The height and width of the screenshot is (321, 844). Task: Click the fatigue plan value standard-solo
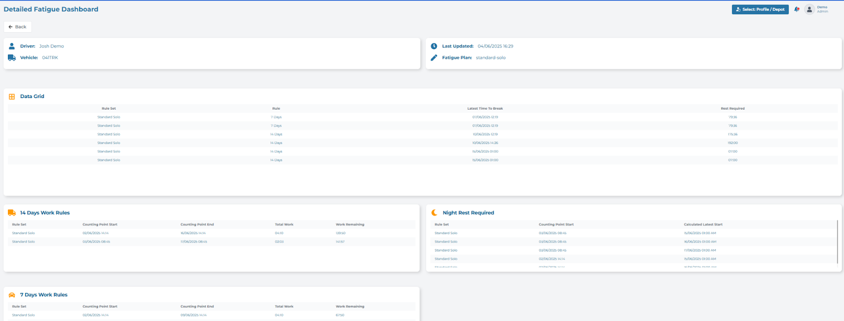tap(491, 57)
